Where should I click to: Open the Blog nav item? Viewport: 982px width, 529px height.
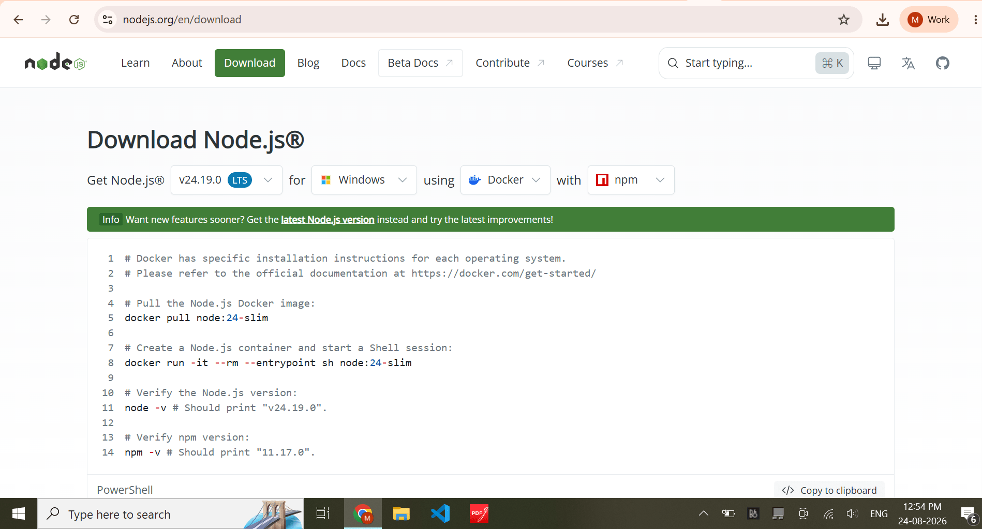pos(308,63)
